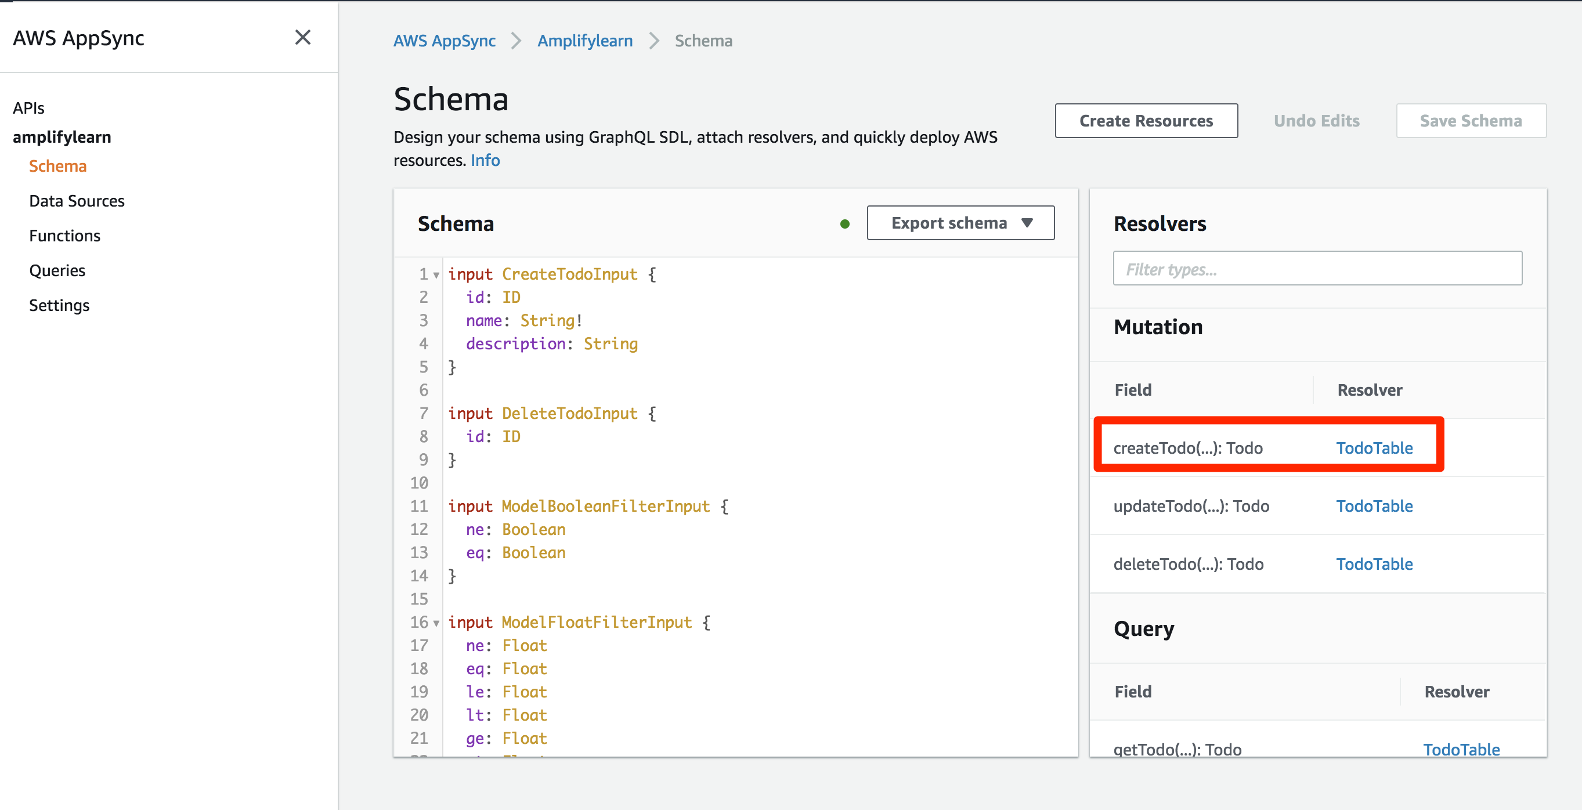Viewport: 1582px width, 810px height.
Task: Close the AWS AppSync side panel
Action: pos(303,38)
